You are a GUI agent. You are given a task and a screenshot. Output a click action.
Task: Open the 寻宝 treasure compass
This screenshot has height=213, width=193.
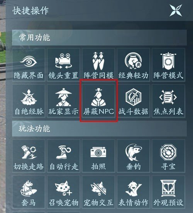tap(168, 156)
